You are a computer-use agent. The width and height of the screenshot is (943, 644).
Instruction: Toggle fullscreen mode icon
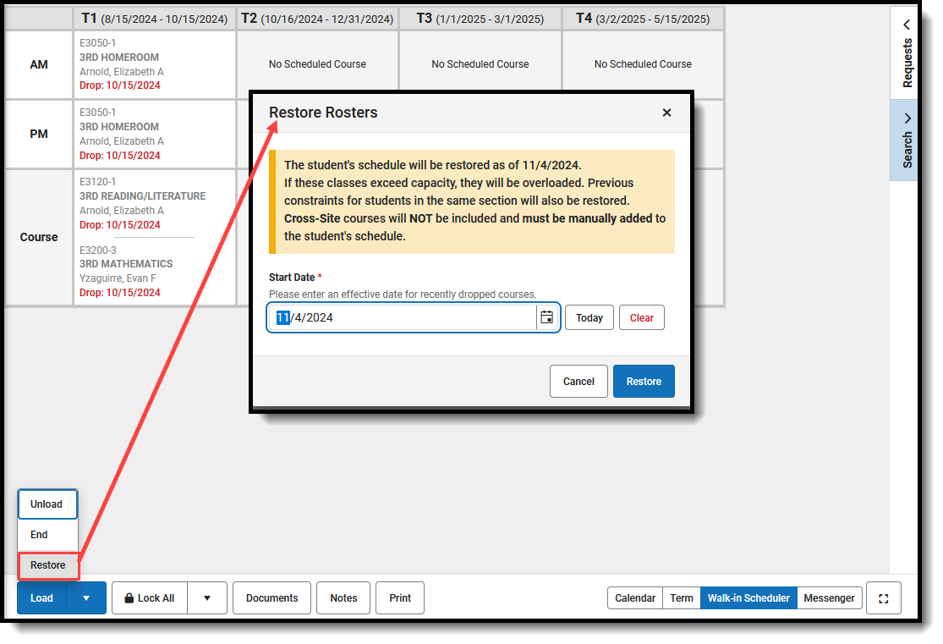(884, 598)
